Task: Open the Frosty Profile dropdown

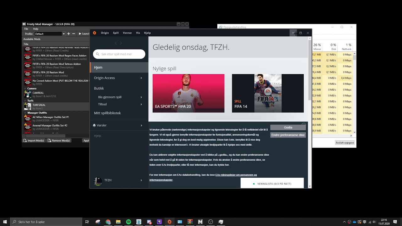Action: 50,34
